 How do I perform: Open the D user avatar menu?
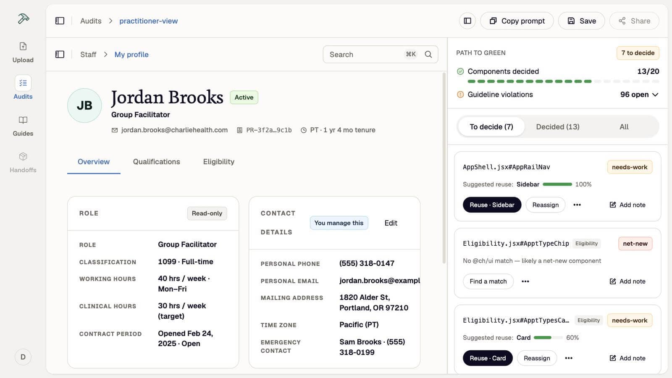pos(23,357)
